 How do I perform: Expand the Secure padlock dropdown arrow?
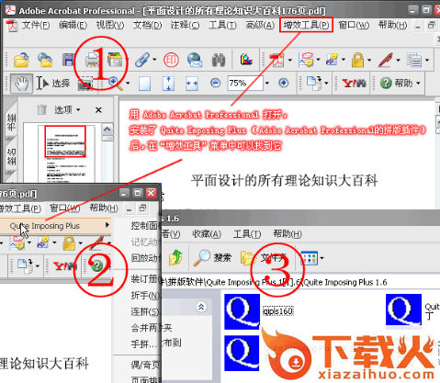click(369, 60)
